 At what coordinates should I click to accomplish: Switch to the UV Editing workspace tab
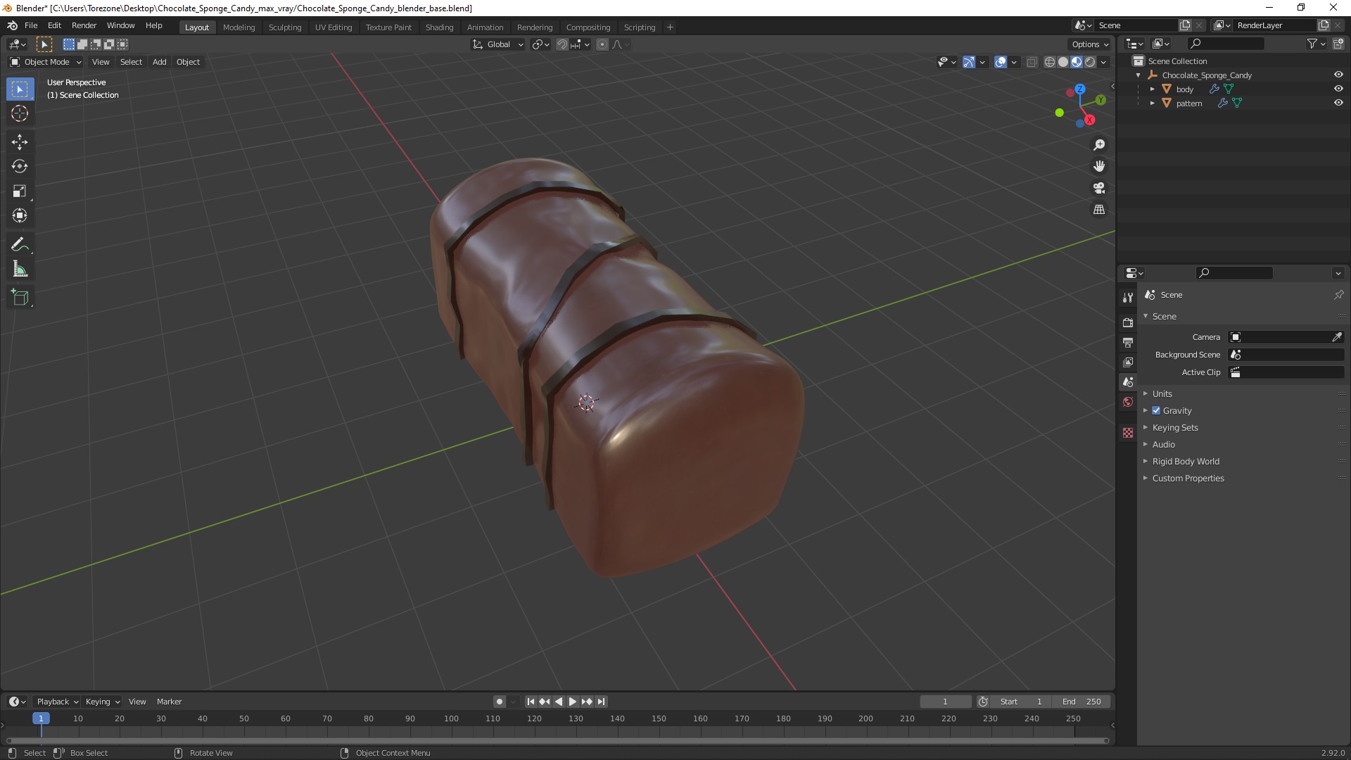coord(334,27)
